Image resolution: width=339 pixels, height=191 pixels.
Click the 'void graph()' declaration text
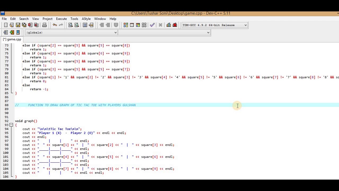(26, 121)
